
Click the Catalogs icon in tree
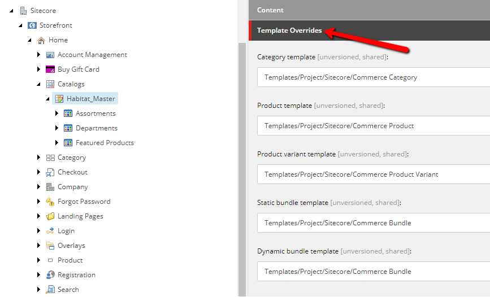(50, 84)
